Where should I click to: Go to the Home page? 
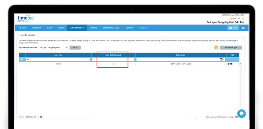click(23, 28)
